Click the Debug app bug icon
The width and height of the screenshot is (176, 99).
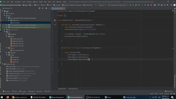point(139,5)
